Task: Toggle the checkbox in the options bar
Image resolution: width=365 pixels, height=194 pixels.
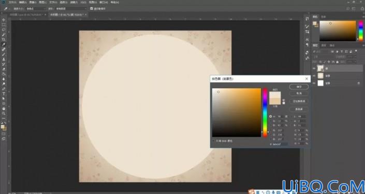Action: (x=92, y=9)
